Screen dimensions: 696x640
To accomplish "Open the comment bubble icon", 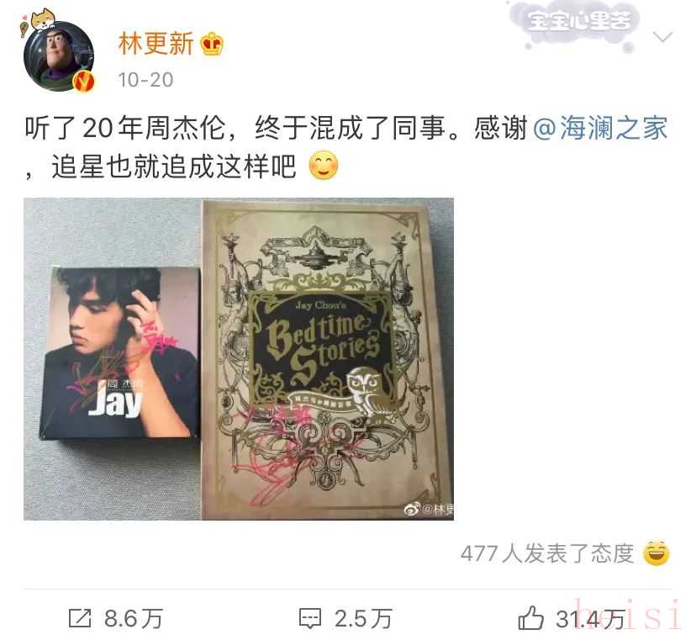I will [310, 618].
